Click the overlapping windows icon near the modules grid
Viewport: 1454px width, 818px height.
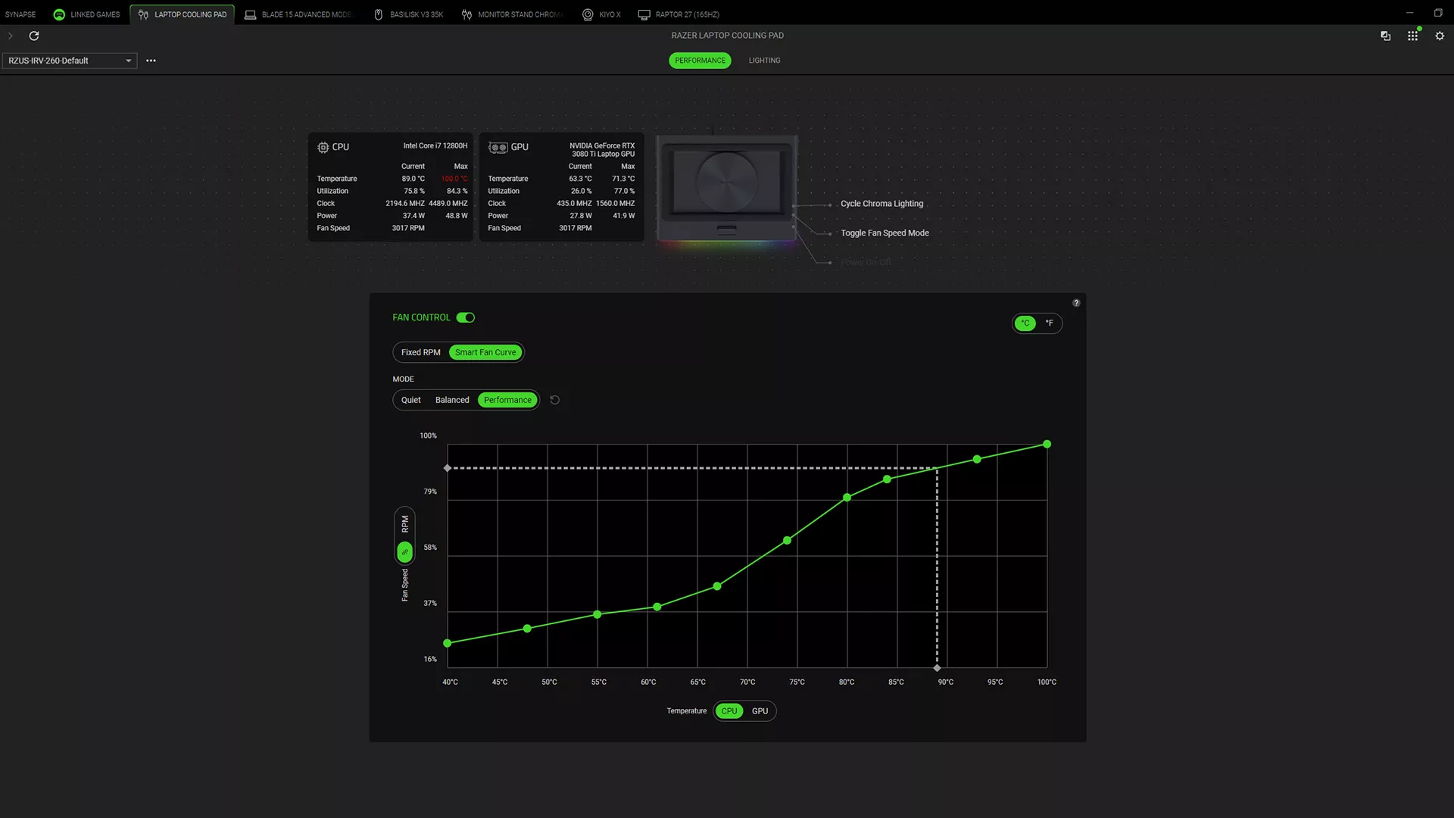click(x=1386, y=36)
